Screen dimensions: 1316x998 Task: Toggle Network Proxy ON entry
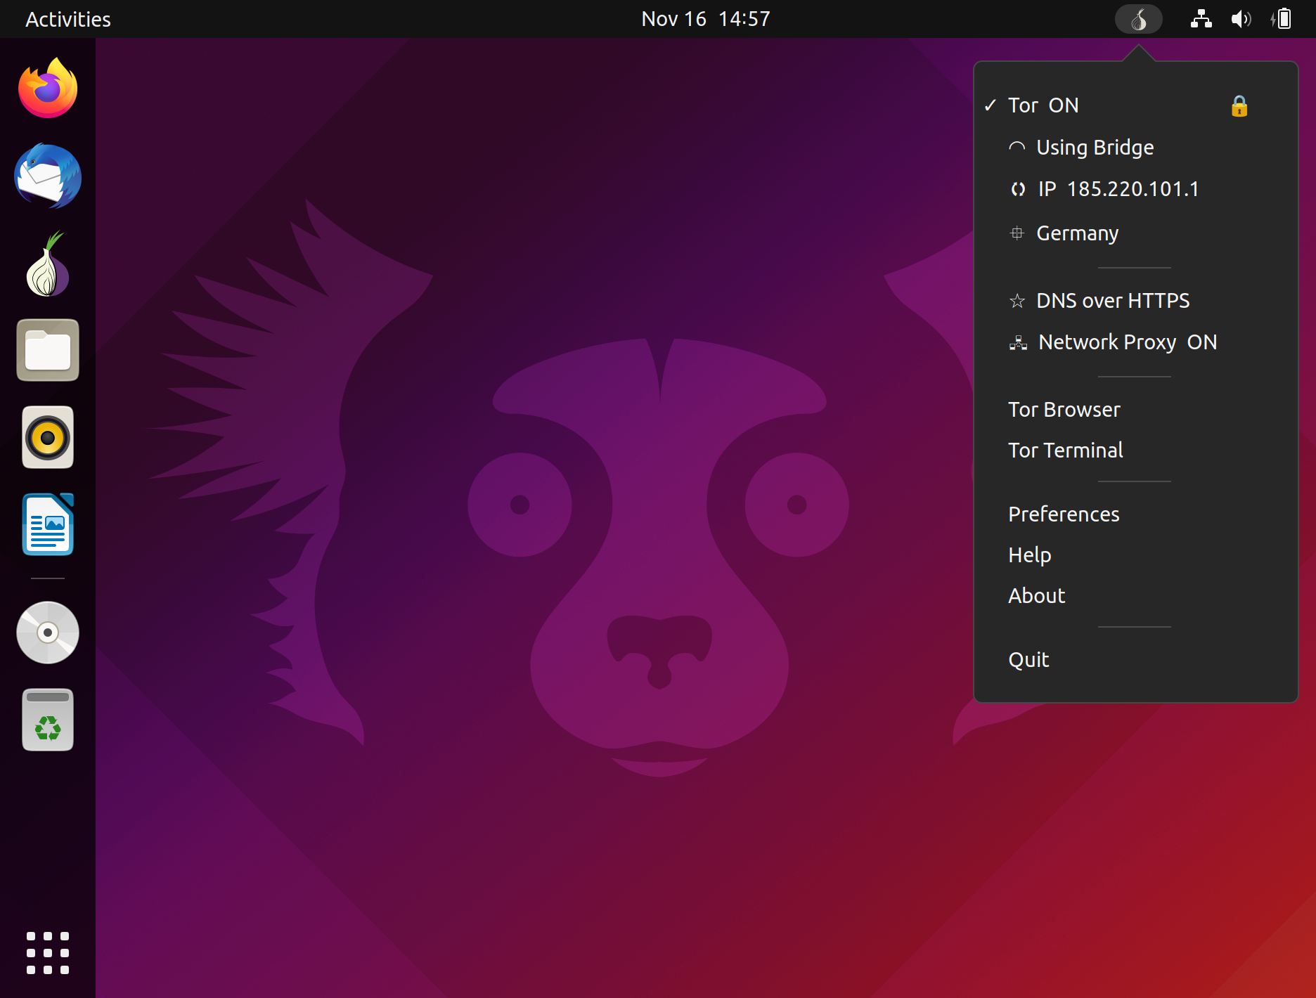coord(1136,342)
